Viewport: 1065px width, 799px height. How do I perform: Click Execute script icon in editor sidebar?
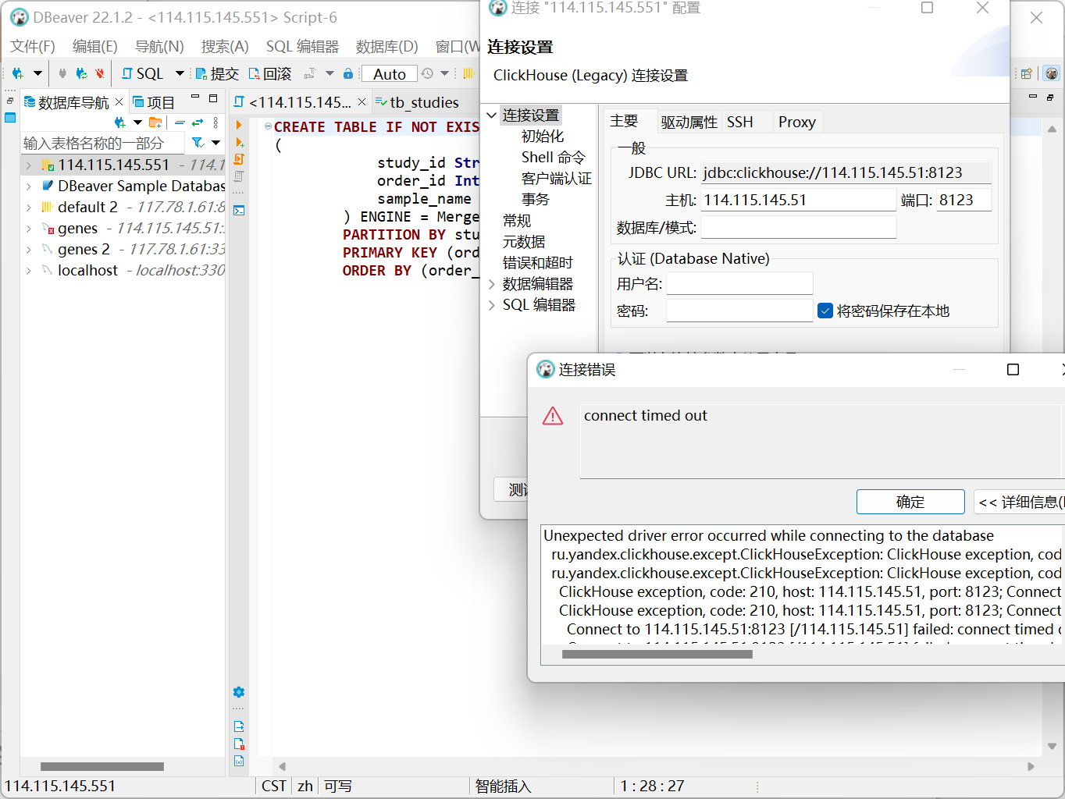[239, 159]
